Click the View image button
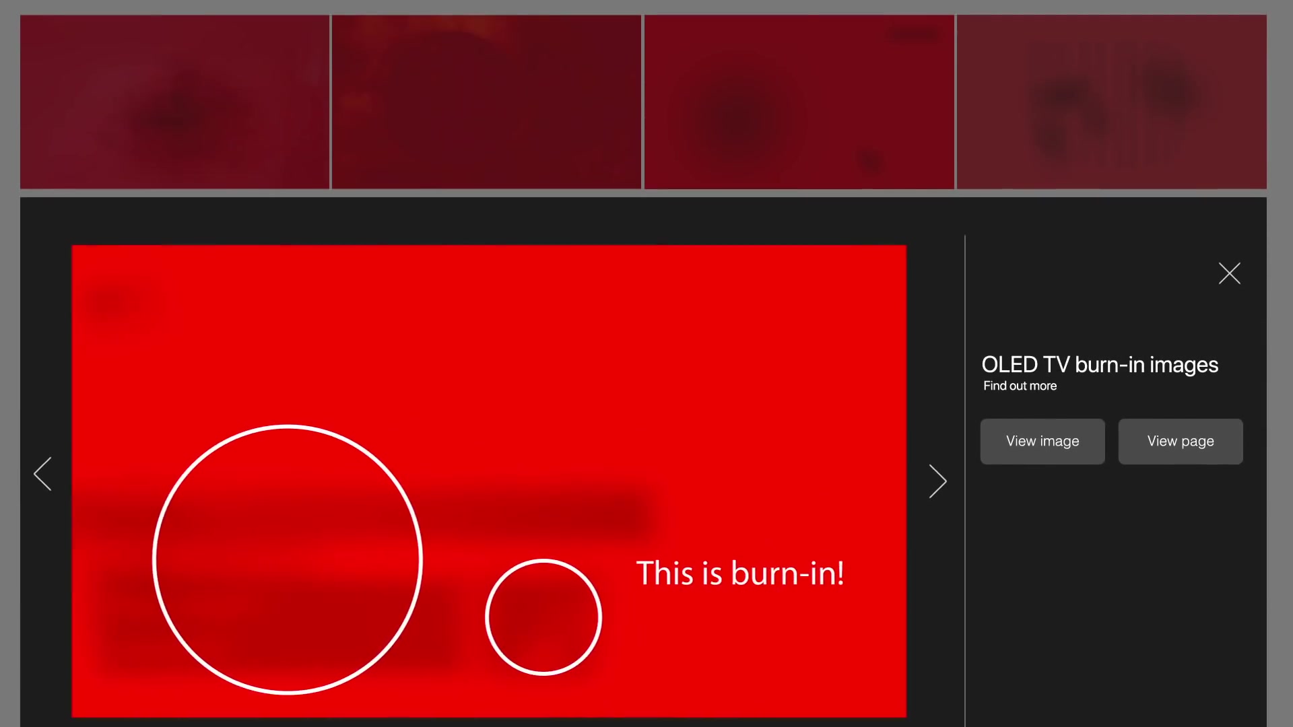 pos(1042,442)
